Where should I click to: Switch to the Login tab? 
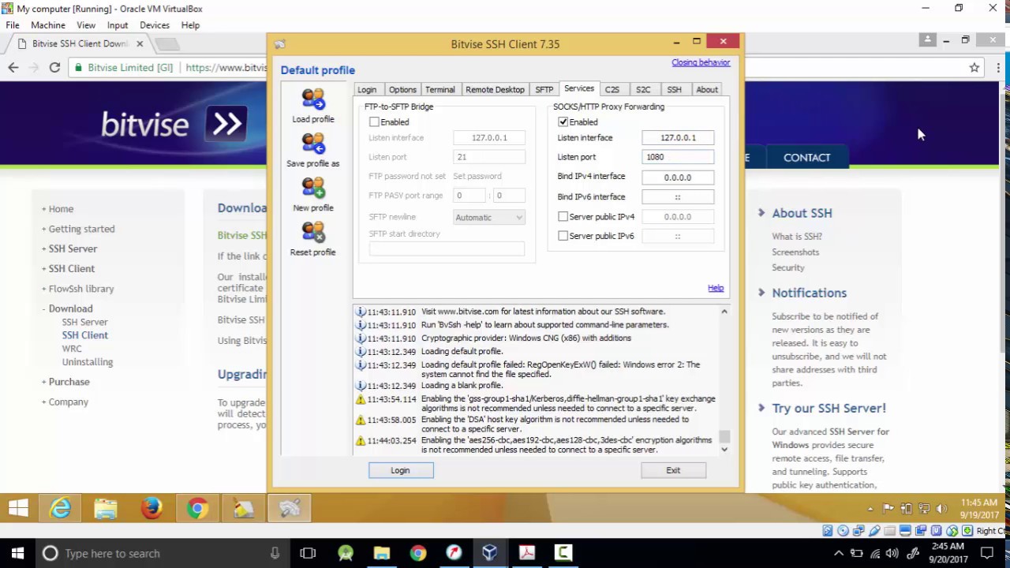click(x=367, y=90)
